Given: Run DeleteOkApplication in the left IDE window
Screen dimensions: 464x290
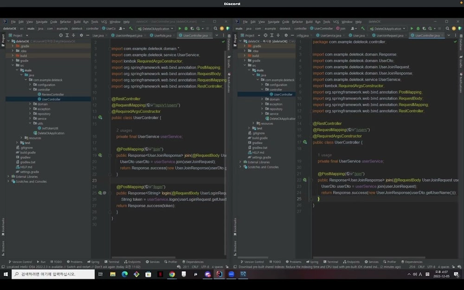Looking at the screenshot, I should [180, 28].
